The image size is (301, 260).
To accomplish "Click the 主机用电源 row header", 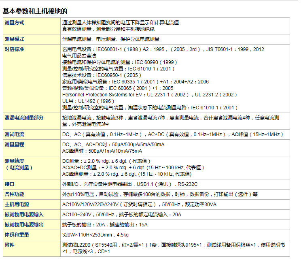I will [x=17, y=204].
